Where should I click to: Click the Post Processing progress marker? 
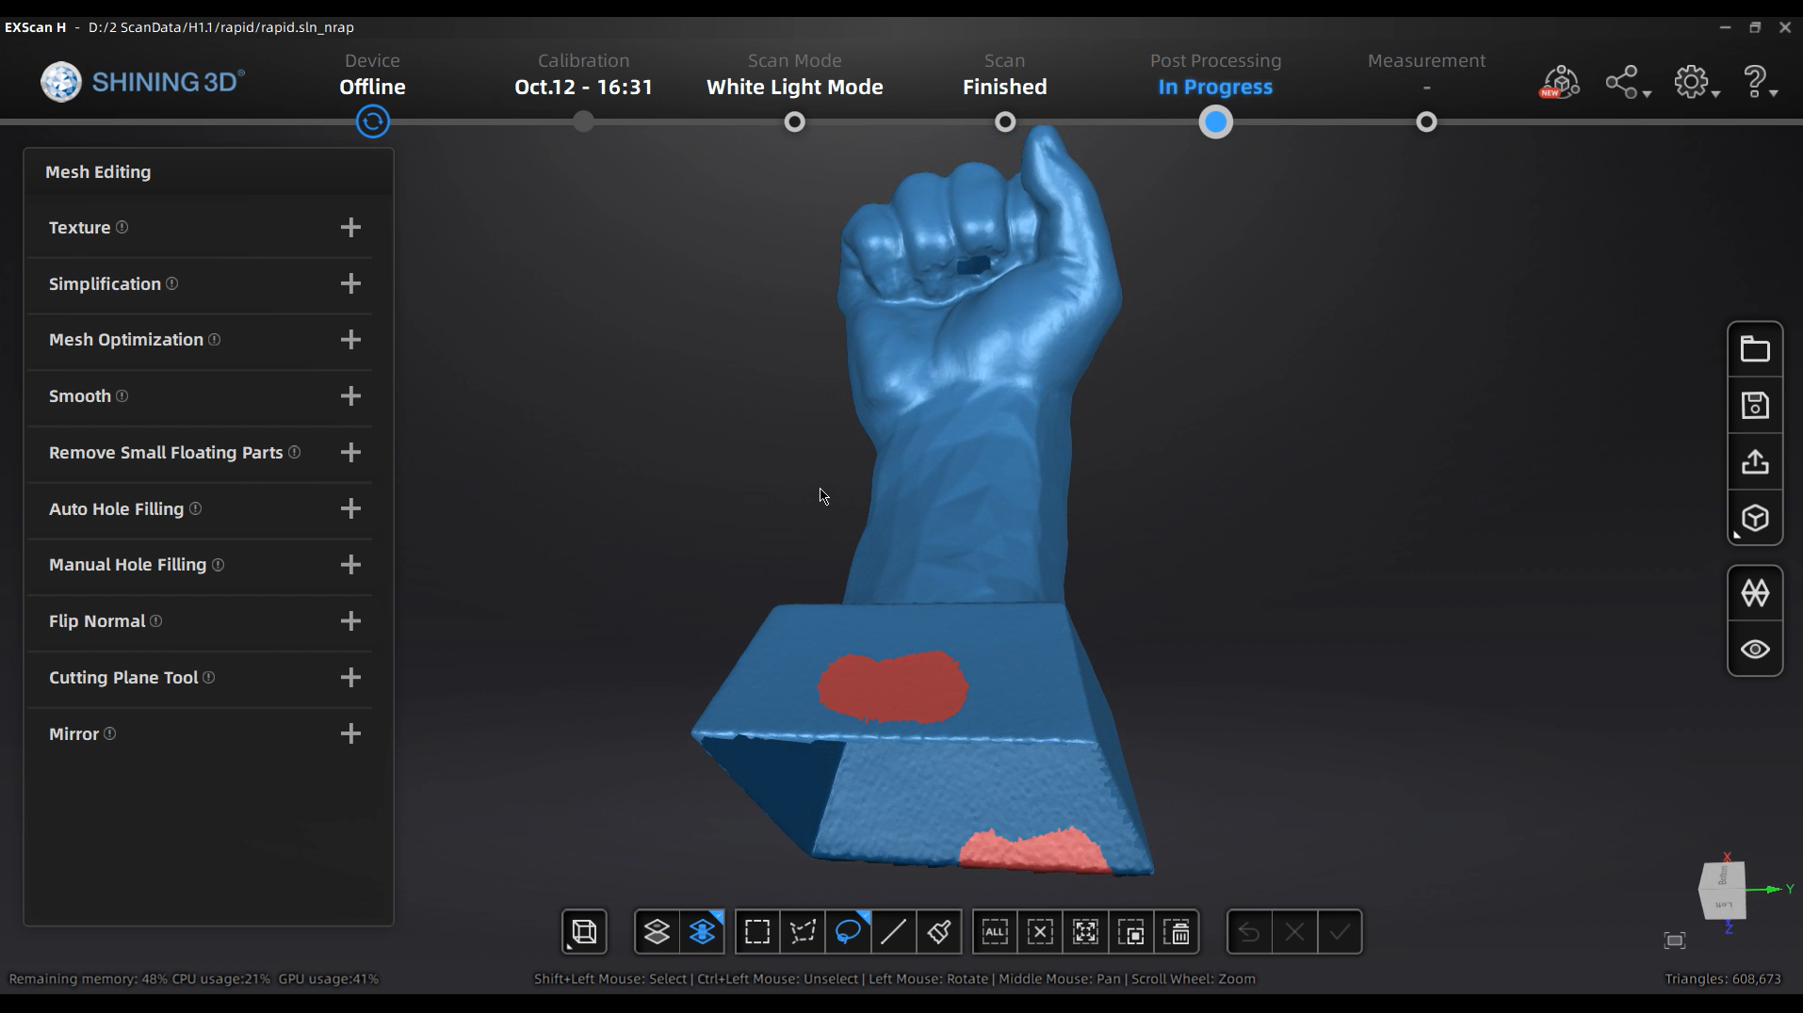pos(1215,121)
